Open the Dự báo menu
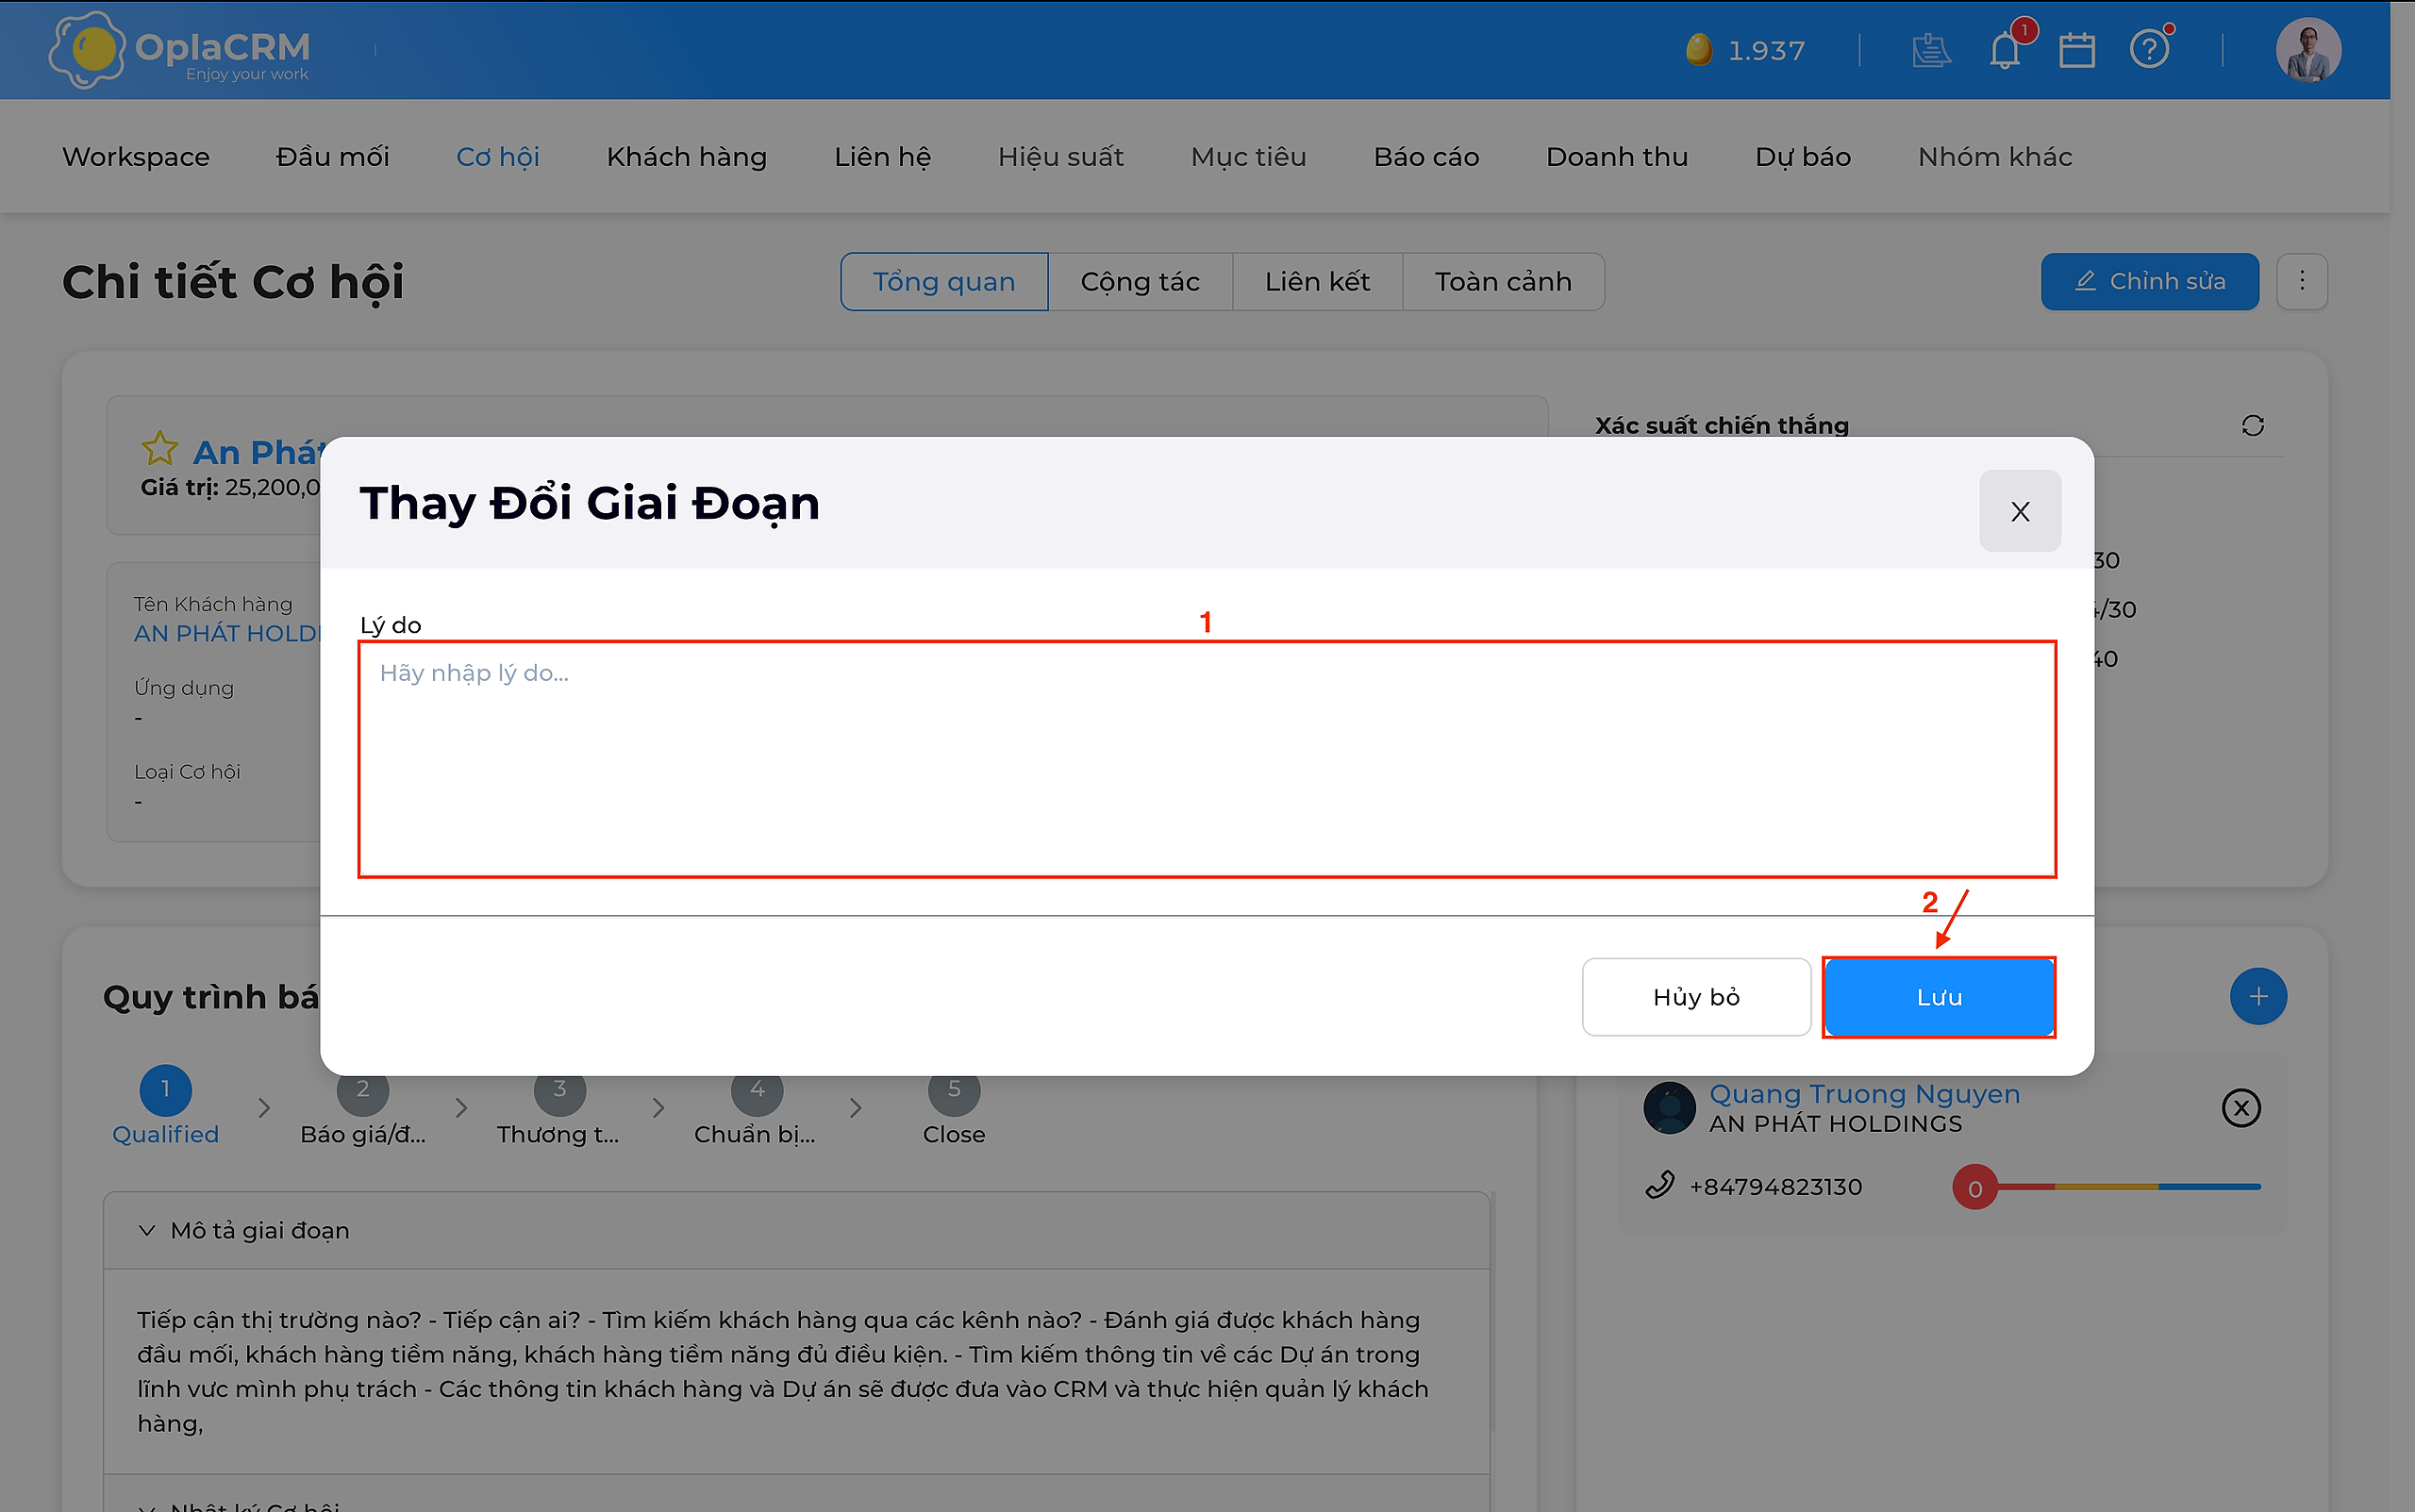 pyautogui.click(x=1803, y=157)
